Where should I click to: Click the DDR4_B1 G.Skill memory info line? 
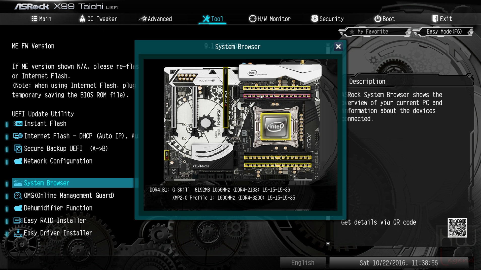tap(220, 190)
